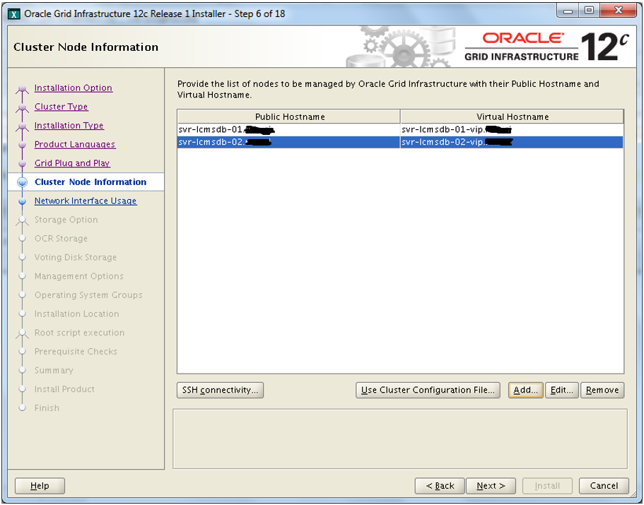Viewport: 644px width, 505px height.
Task: Select virtual hostname svr-lcmsdb-01-vip cell
Action: tap(513, 130)
